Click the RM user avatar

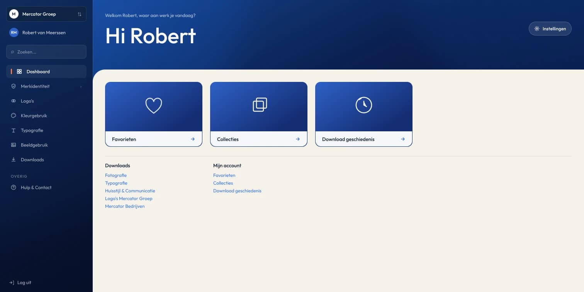(14, 32)
